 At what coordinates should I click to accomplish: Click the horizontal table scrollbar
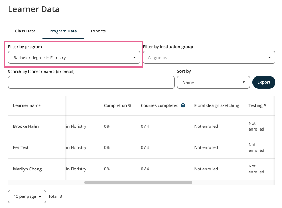point(138,182)
